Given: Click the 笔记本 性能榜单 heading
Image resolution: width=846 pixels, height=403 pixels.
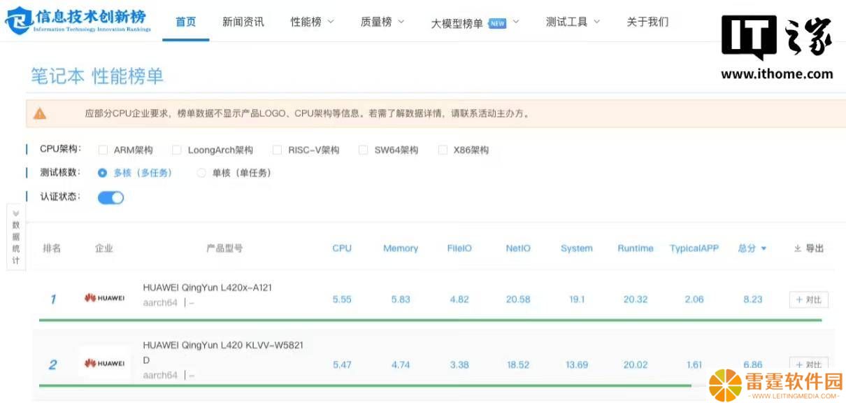Looking at the screenshot, I should [x=97, y=76].
